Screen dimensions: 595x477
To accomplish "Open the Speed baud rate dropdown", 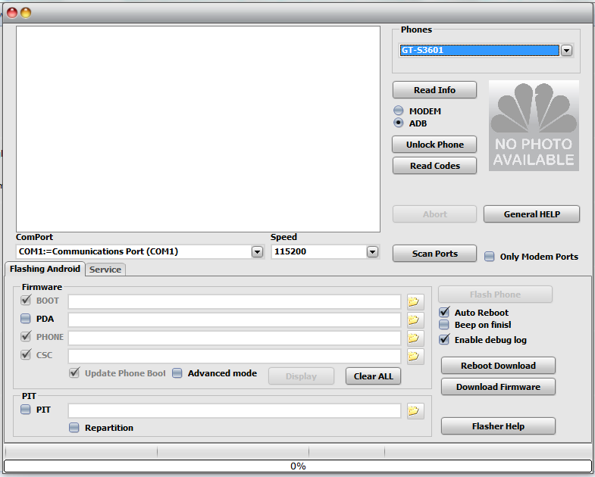I will tap(373, 252).
